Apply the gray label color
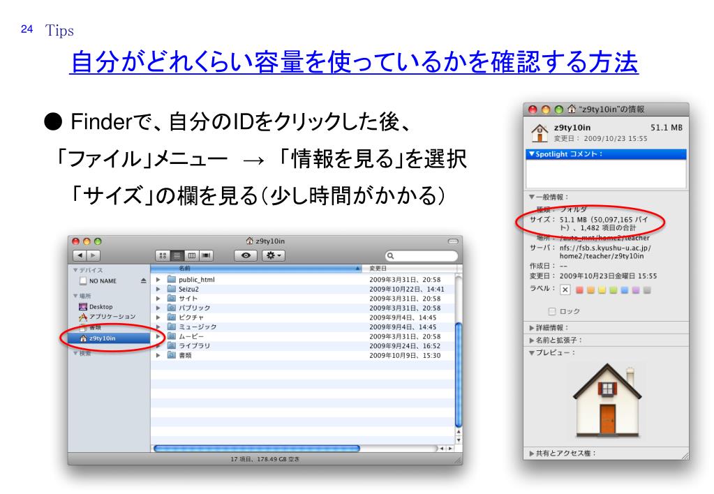Image resolution: width=714 pixels, height=494 pixels. (647, 290)
